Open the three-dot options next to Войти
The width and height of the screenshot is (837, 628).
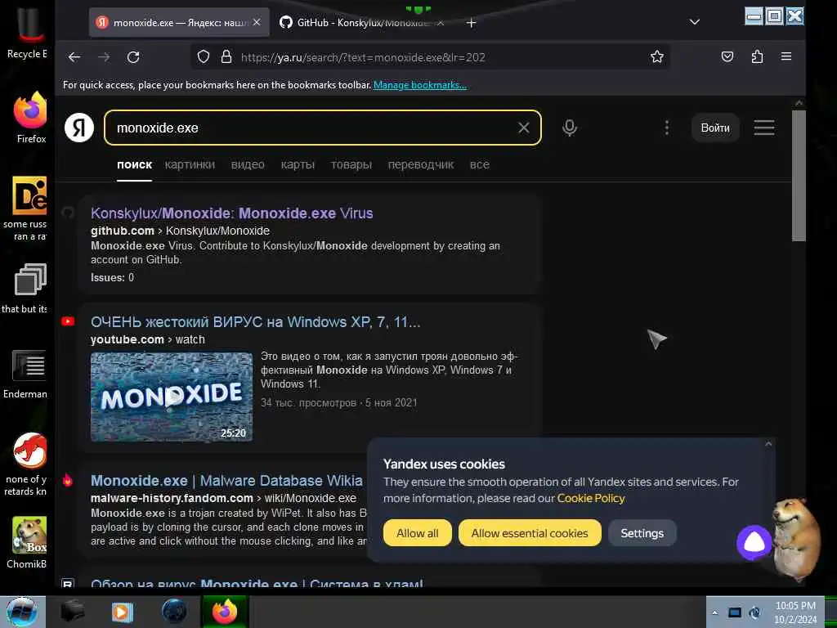click(x=667, y=128)
